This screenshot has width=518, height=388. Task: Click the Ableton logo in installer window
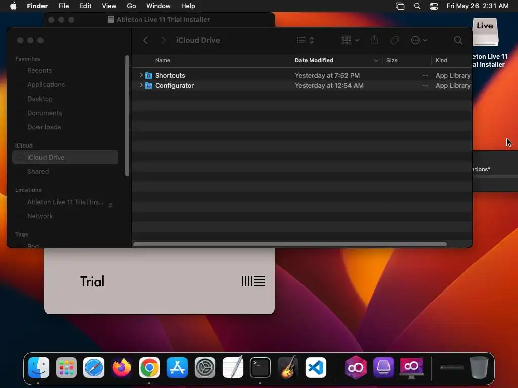[253, 281]
